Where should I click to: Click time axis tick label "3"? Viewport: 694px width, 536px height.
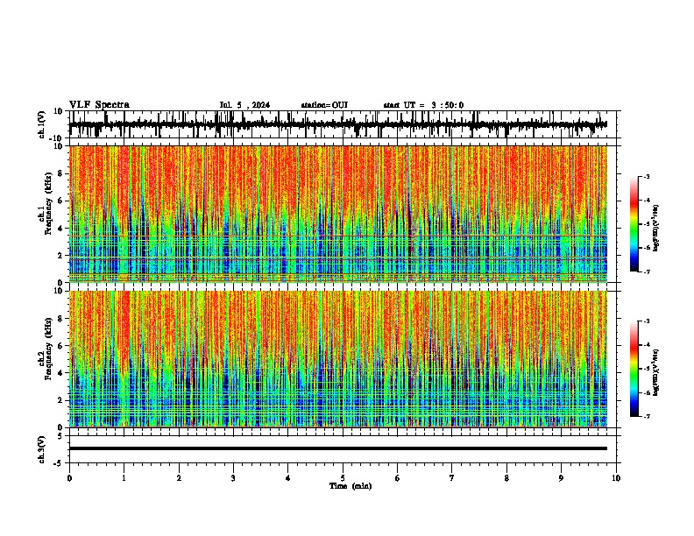pos(233,478)
